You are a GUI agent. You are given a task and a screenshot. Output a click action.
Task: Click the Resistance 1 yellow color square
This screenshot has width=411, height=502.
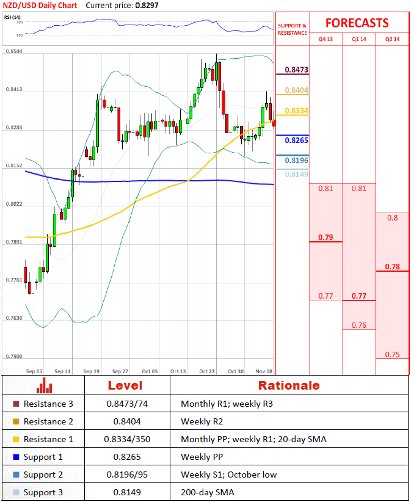pos(16,440)
